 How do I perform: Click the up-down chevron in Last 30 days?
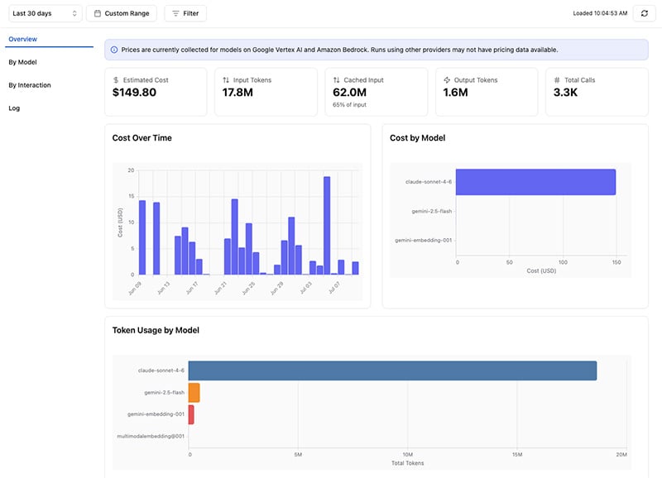click(x=74, y=13)
